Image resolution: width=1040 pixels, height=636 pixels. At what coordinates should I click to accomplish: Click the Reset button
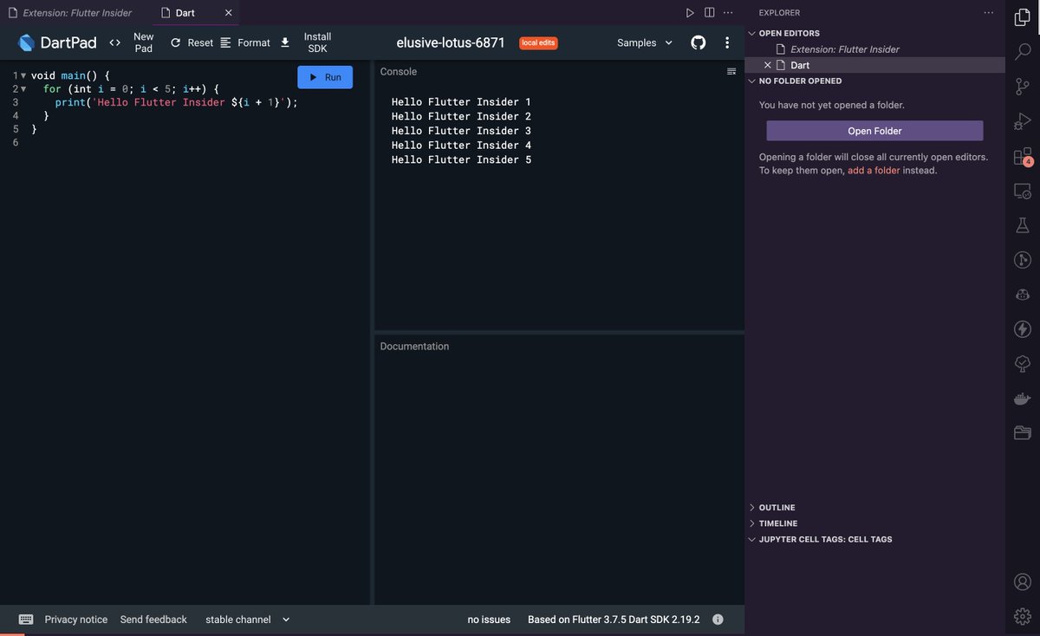[x=192, y=42]
